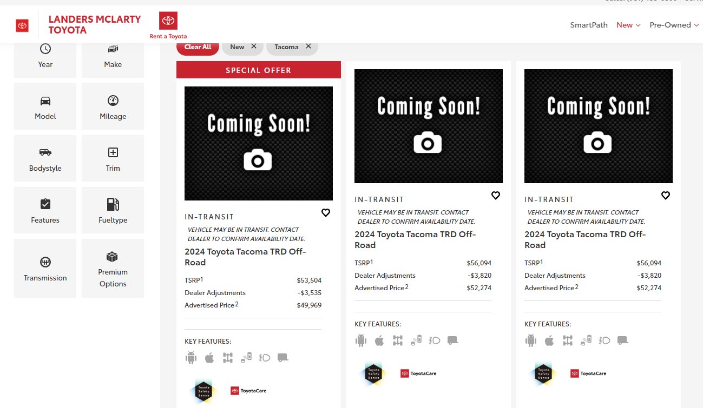The width and height of the screenshot is (703, 408).
Task: Click KEY FEATURES heading on the $49,969 card
Action: 208,342
